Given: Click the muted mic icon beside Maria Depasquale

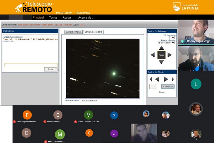Looking at the screenshot, I should 46,142.
